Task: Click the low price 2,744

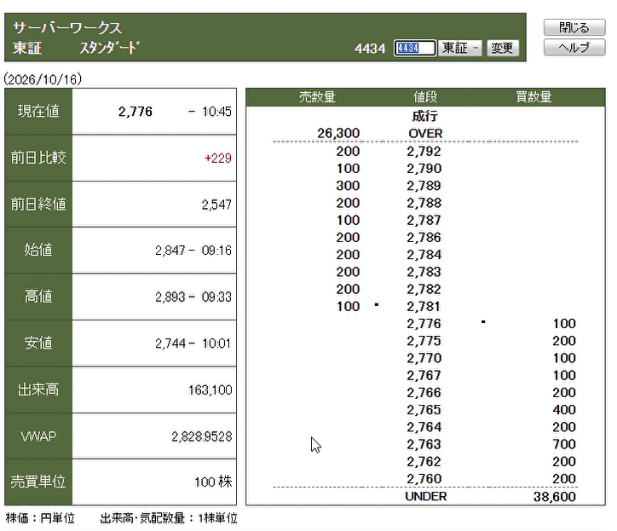Action: 170,343
